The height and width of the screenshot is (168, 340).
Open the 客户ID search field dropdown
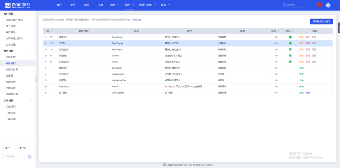click(x=25, y=148)
